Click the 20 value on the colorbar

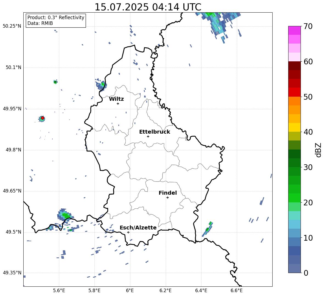pyautogui.click(x=308, y=203)
